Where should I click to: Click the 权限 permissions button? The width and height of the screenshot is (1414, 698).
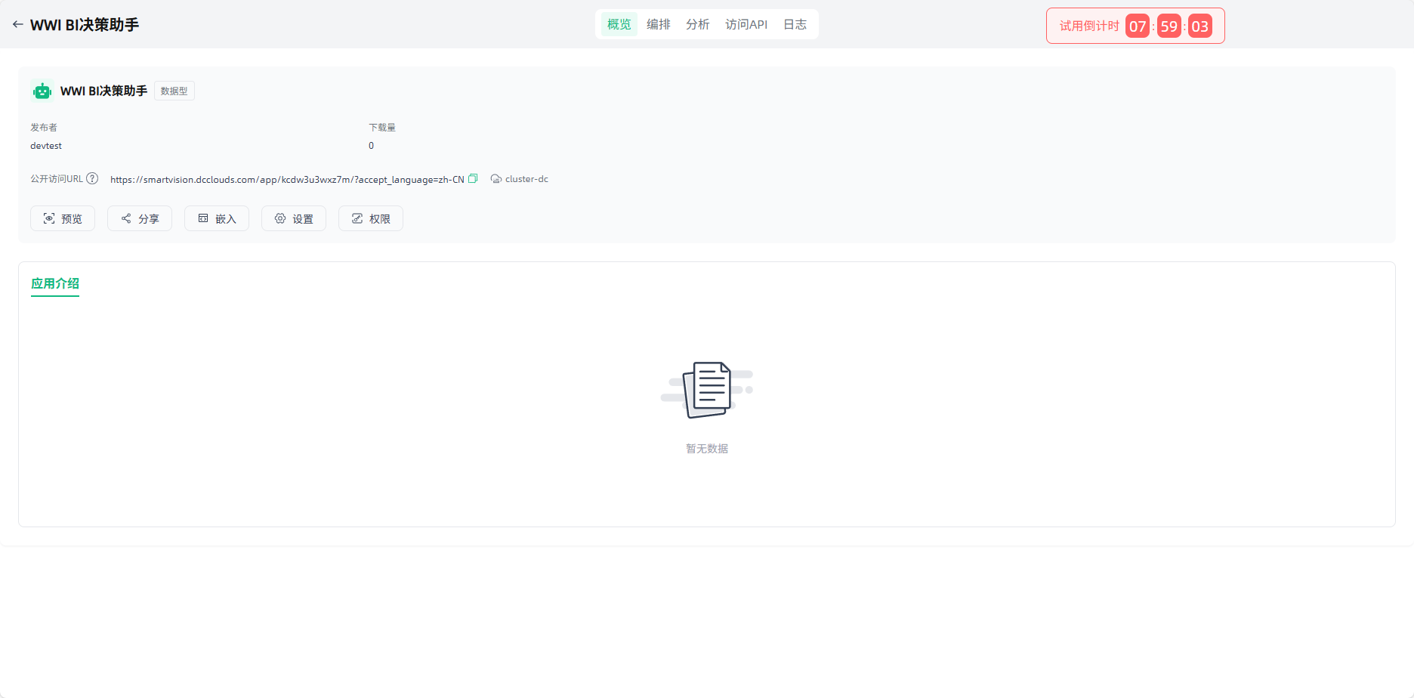pos(371,218)
